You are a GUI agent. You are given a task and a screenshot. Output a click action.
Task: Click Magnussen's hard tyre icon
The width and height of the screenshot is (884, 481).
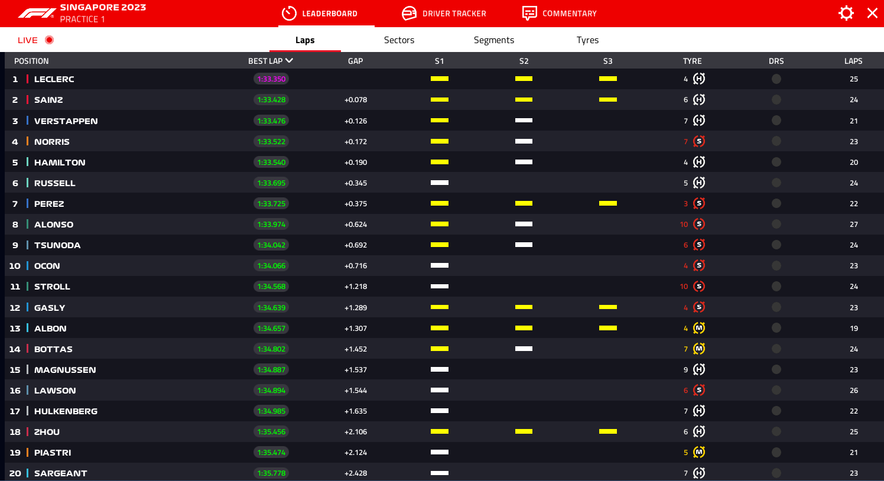point(699,369)
